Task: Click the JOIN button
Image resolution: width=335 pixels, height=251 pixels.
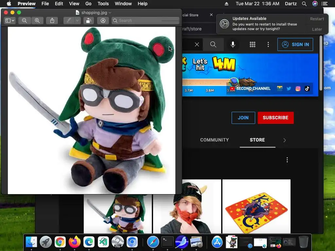Action: point(243,118)
